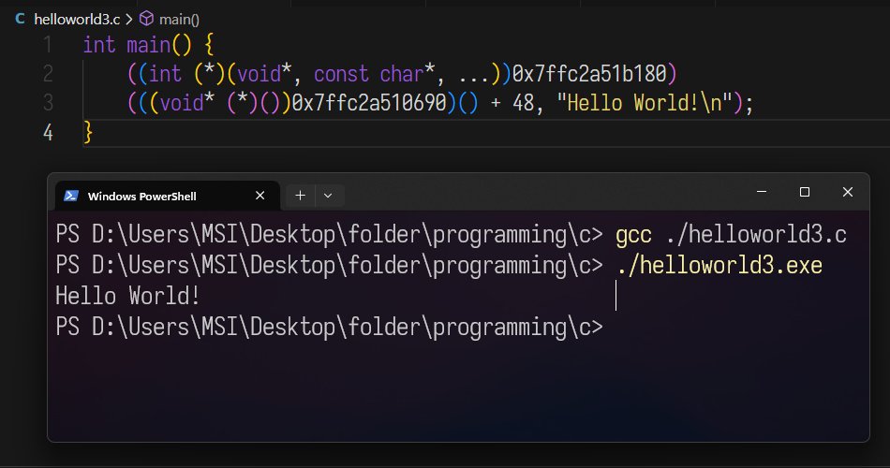Click line number 2 in the gutter
This screenshot has width=890, height=468.
pos(48,74)
